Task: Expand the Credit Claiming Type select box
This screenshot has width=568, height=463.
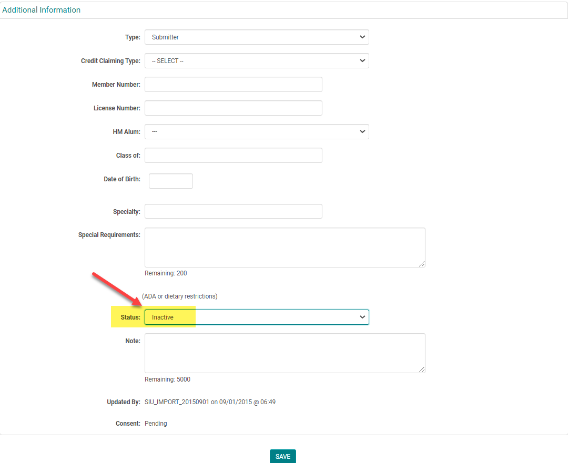Action: (257, 61)
